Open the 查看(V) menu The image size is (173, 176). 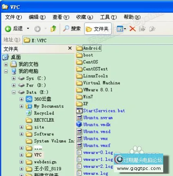pos(61,17)
